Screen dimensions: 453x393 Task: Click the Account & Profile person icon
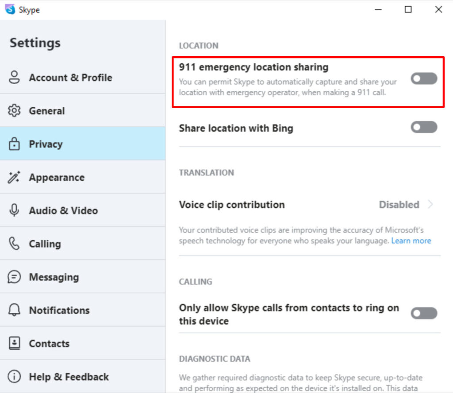[15, 78]
